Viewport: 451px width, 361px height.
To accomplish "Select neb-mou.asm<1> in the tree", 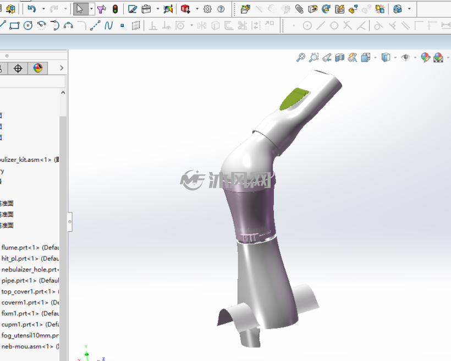I will (x=30, y=346).
